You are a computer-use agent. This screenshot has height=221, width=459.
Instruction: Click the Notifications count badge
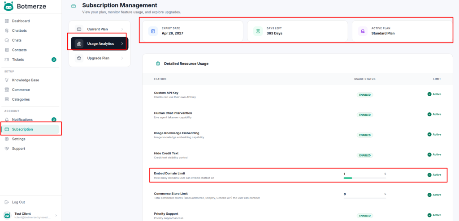pos(54,119)
